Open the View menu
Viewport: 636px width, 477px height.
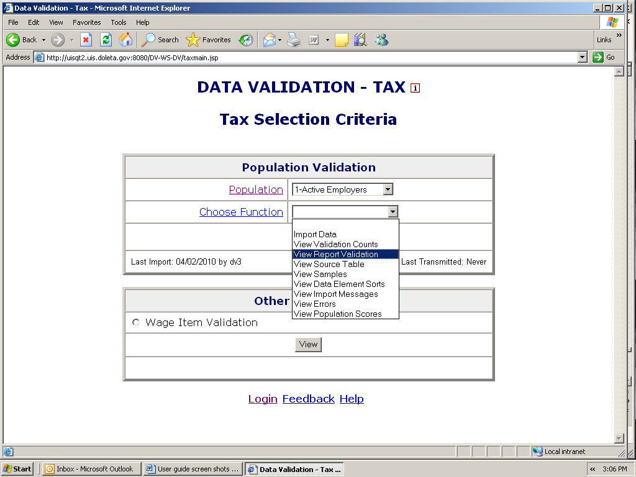56,22
